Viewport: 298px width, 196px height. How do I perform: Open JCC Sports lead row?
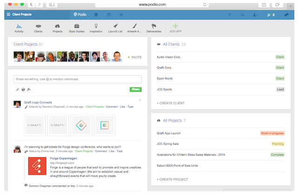pyautogui.click(x=221, y=89)
